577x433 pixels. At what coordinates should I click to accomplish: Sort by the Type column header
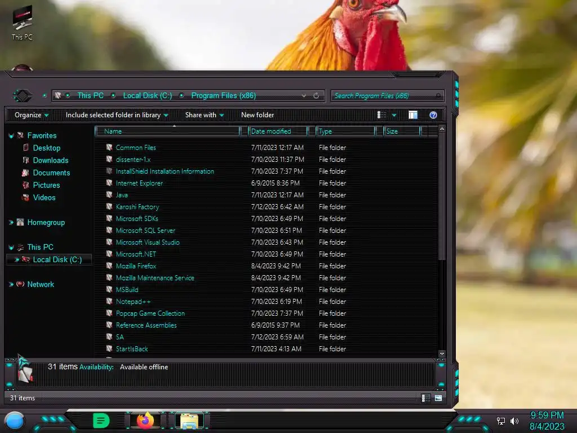(x=345, y=131)
